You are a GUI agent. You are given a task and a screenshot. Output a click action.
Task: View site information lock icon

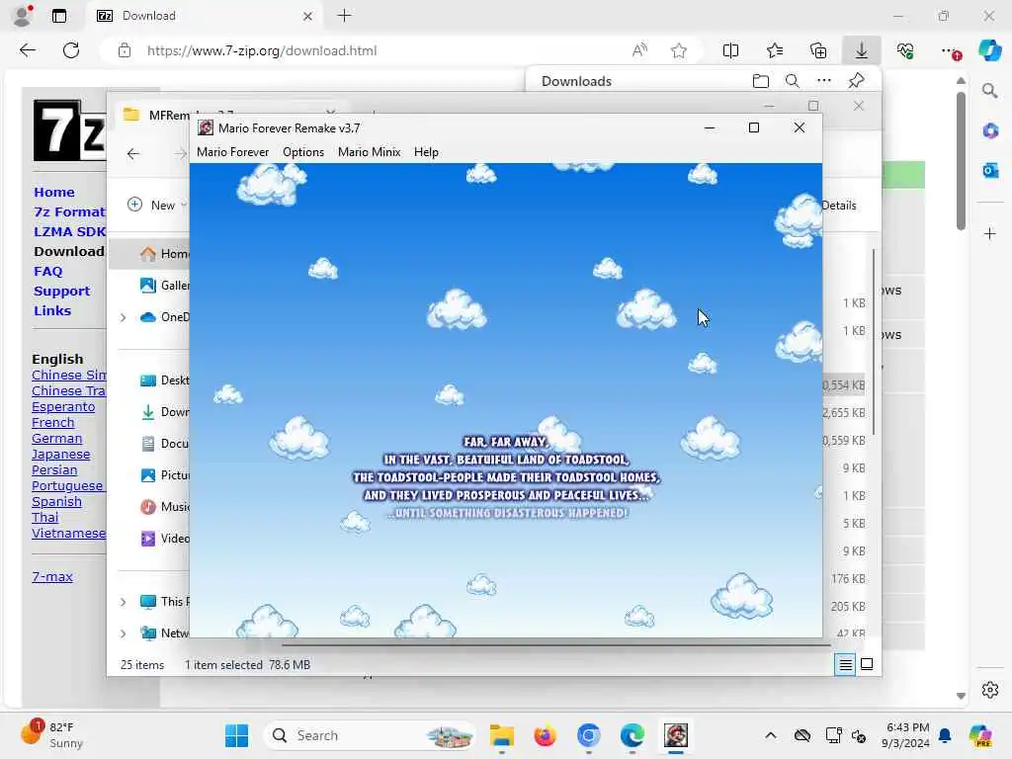point(124,50)
